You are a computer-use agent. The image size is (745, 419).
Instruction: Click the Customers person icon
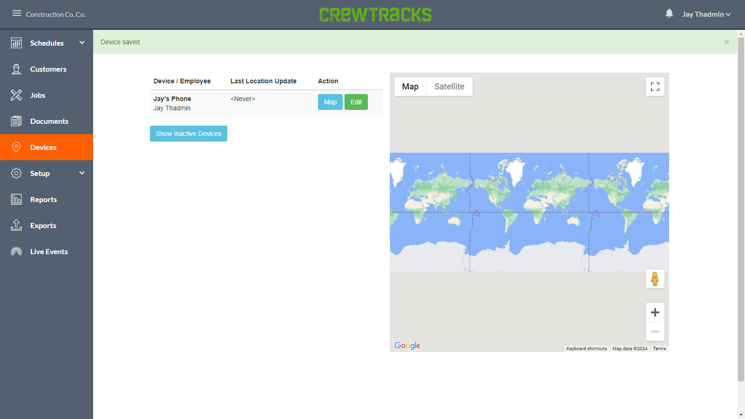tap(16, 69)
